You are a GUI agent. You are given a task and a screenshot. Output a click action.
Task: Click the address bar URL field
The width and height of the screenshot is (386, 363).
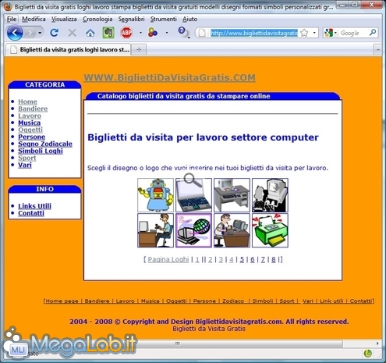(x=254, y=33)
